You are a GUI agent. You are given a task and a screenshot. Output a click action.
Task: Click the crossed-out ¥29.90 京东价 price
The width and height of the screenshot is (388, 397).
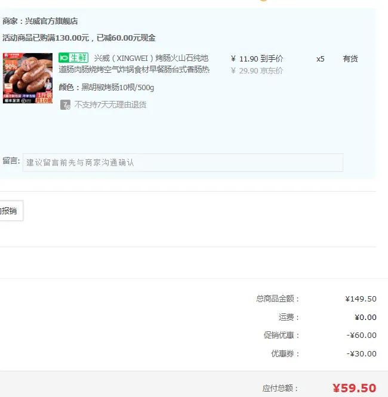point(257,70)
